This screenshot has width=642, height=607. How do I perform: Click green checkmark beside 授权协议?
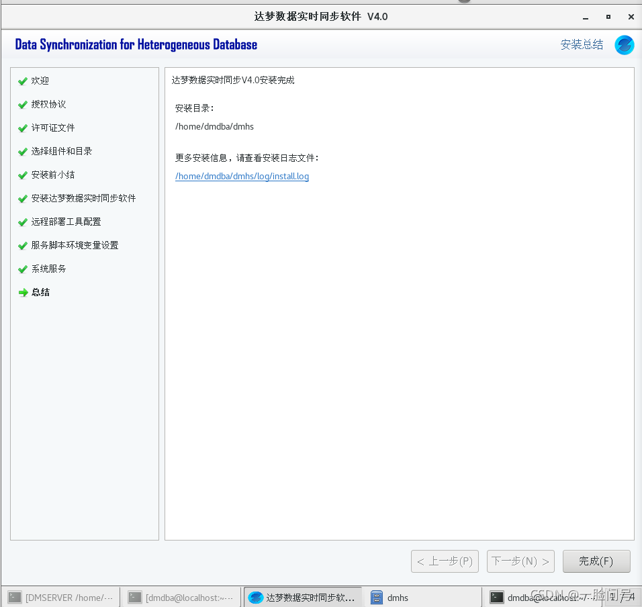(23, 105)
